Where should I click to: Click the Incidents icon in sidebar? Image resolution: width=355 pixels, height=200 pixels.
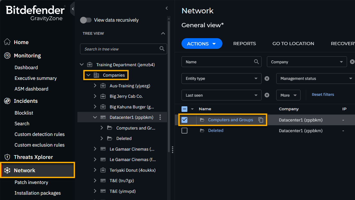[x=7, y=101]
